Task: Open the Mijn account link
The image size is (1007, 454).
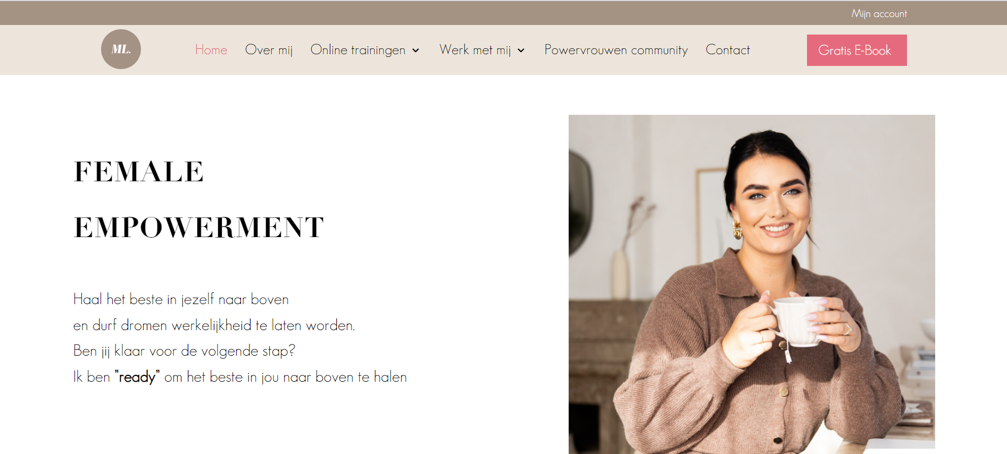Action: (x=879, y=14)
